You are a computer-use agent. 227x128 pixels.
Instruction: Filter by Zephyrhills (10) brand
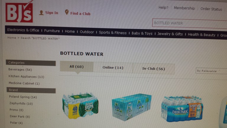tap(21, 103)
